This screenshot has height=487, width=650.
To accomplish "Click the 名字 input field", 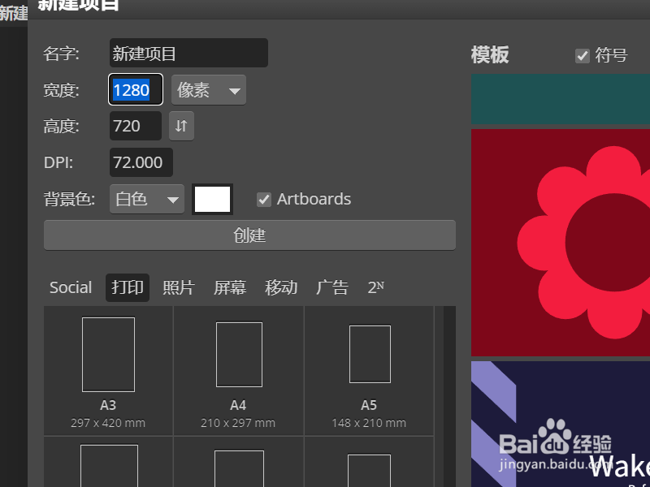I will 188,53.
